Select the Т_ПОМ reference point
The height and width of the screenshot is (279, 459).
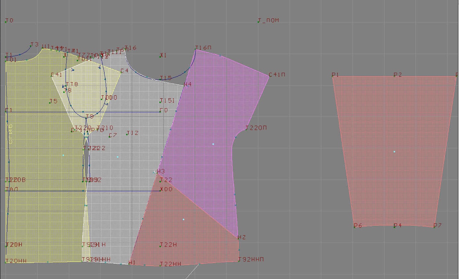tap(259, 22)
